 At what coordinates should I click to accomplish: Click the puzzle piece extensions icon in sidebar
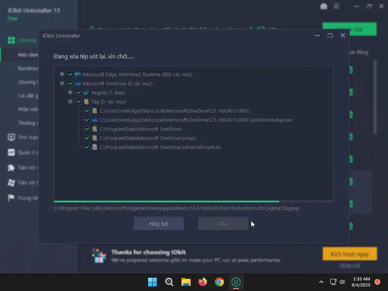(11, 167)
